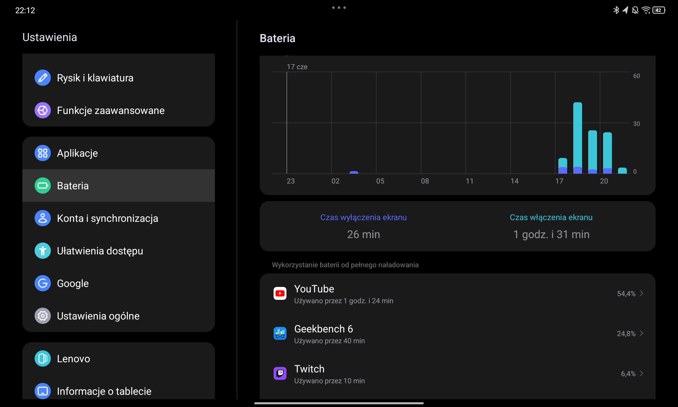Tap the 1 godz. i 31 min value
Viewport: 678px width, 407px height.
(551, 234)
